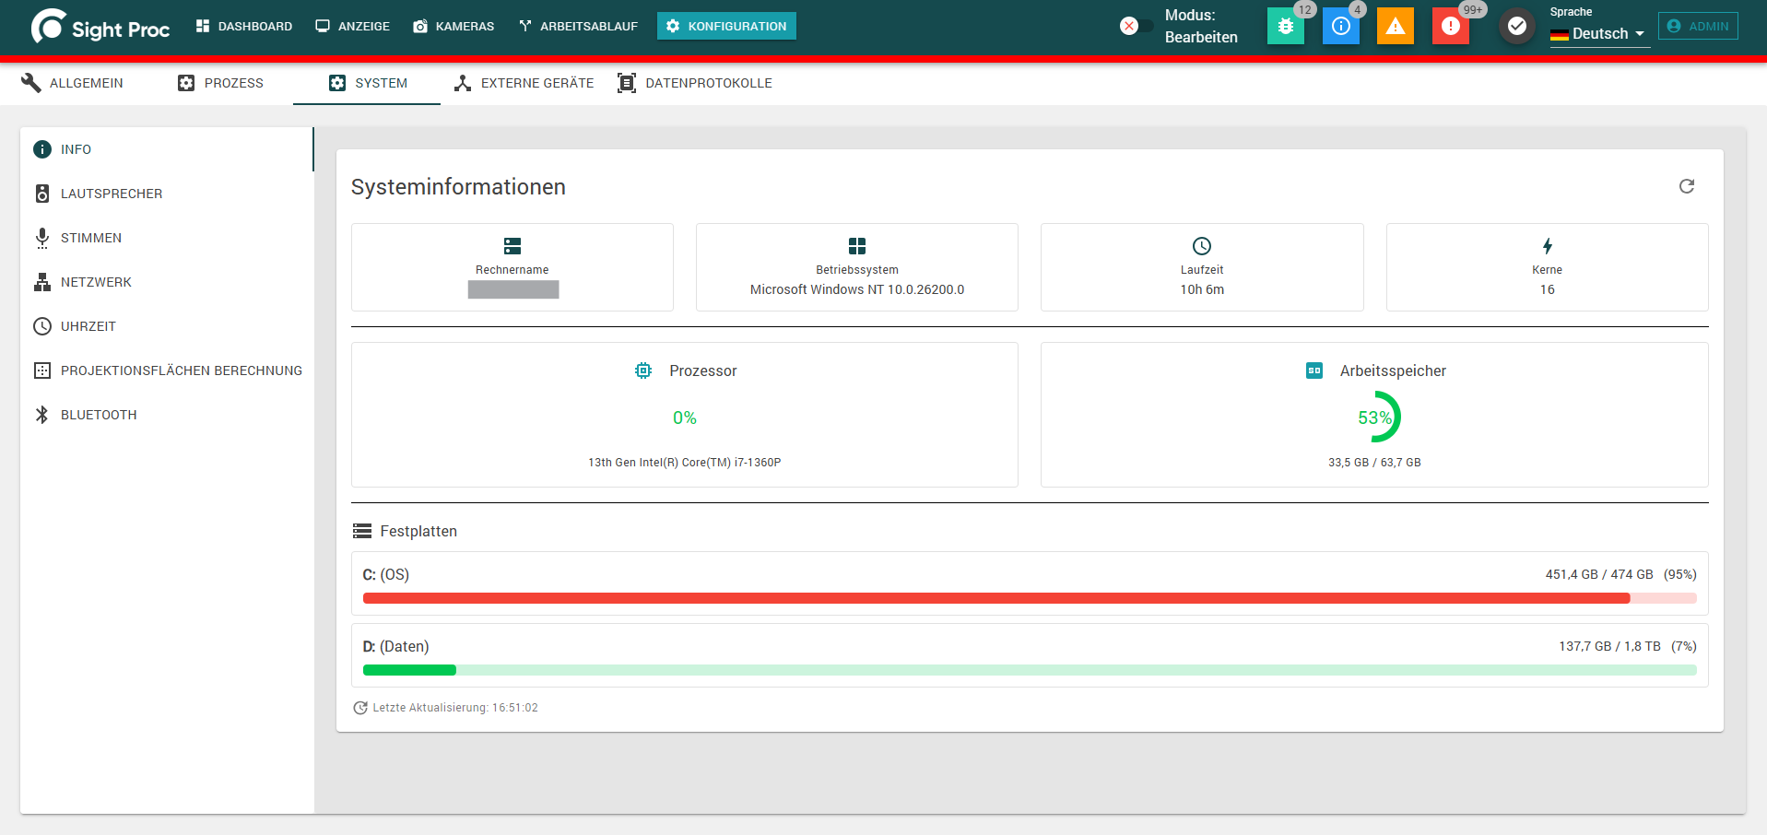Click the C: (OS) usage bar
Viewport: 1767px width, 835px height.
click(1030, 598)
